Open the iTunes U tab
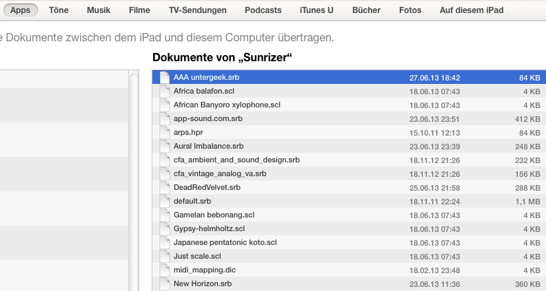The width and height of the screenshot is (546, 291). click(316, 10)
